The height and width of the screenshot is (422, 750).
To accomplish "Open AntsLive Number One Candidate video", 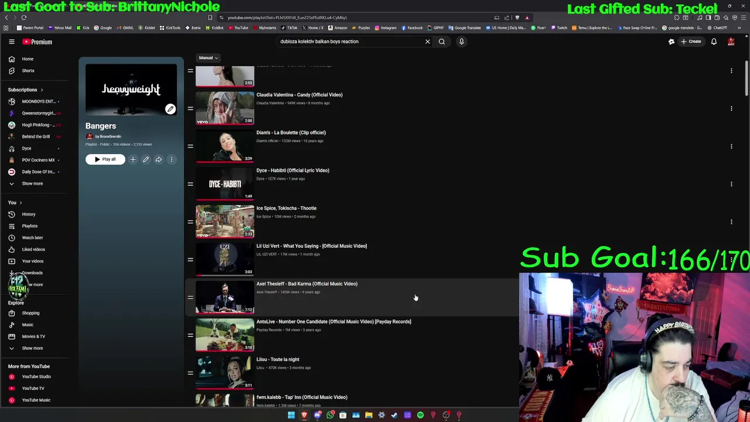I will click(333, 322).
